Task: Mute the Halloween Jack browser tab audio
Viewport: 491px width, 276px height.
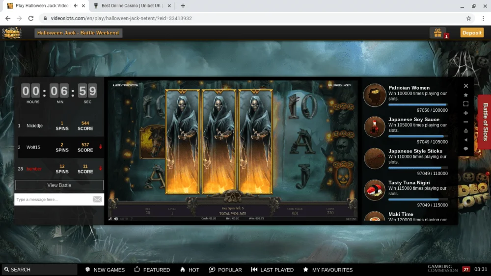Action: 76,5
